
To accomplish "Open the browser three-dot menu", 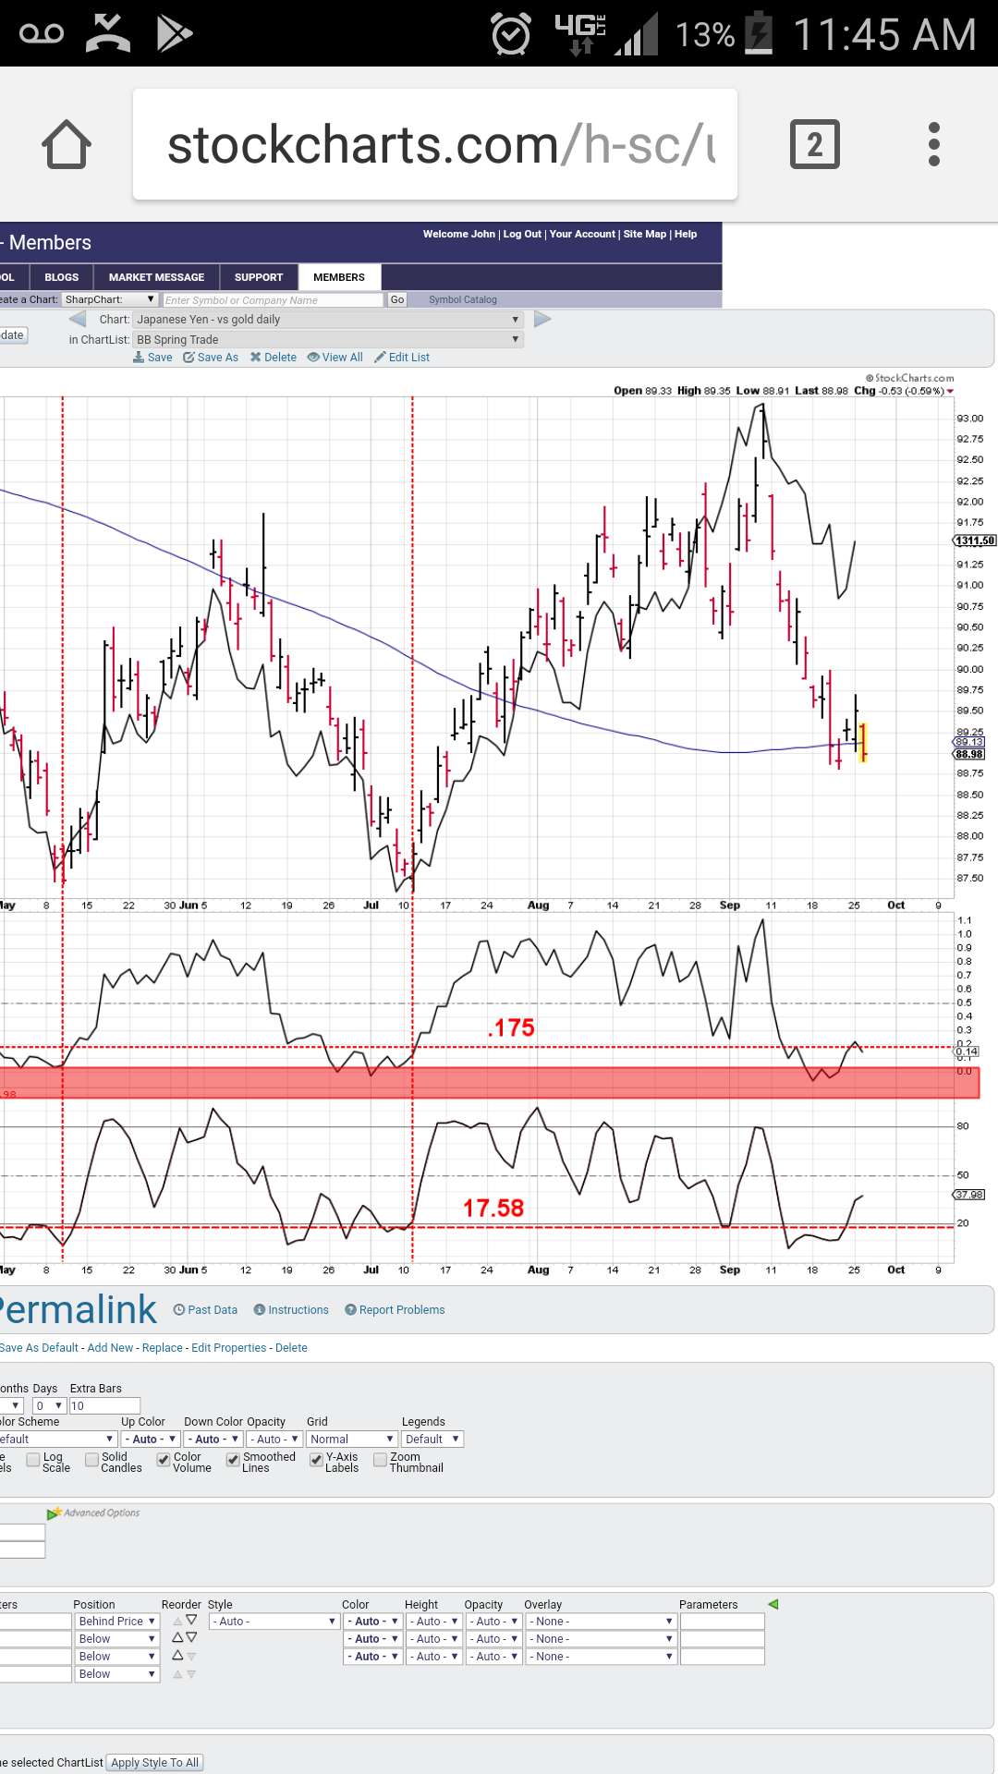I will (933, 145).
